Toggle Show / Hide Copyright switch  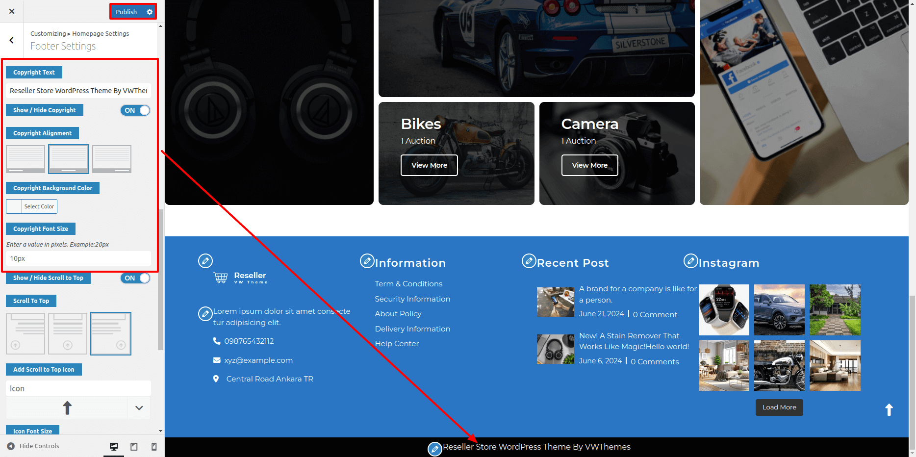click(135, 110)
